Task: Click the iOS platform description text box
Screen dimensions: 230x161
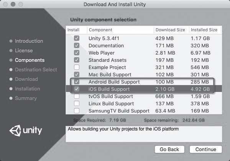Action: tap(144, 134)
